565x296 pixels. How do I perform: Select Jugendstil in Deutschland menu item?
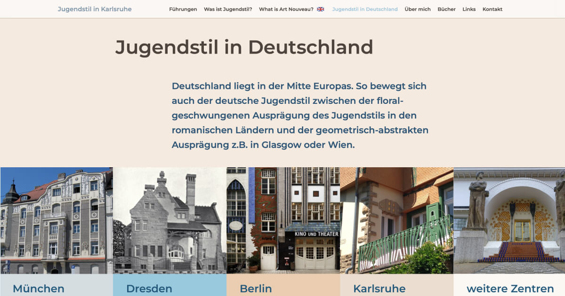365,8
